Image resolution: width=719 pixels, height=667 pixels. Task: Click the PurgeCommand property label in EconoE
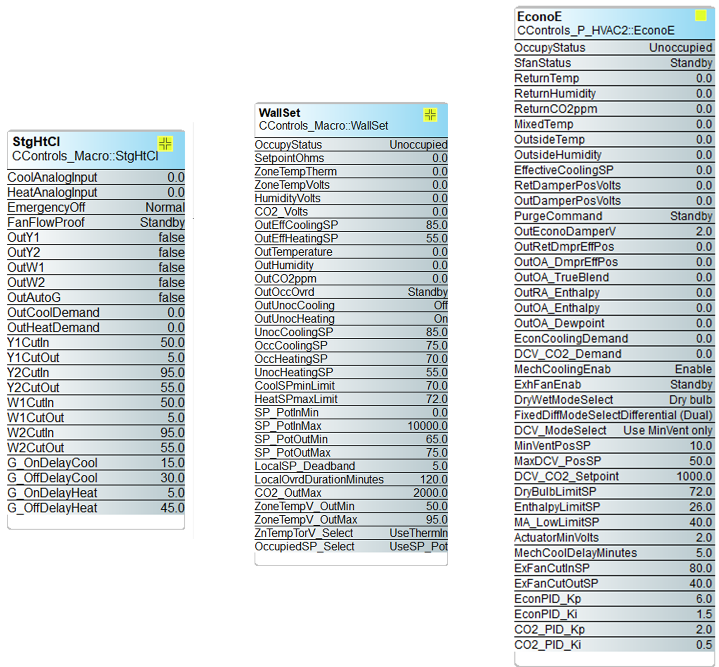click(558, 216)
